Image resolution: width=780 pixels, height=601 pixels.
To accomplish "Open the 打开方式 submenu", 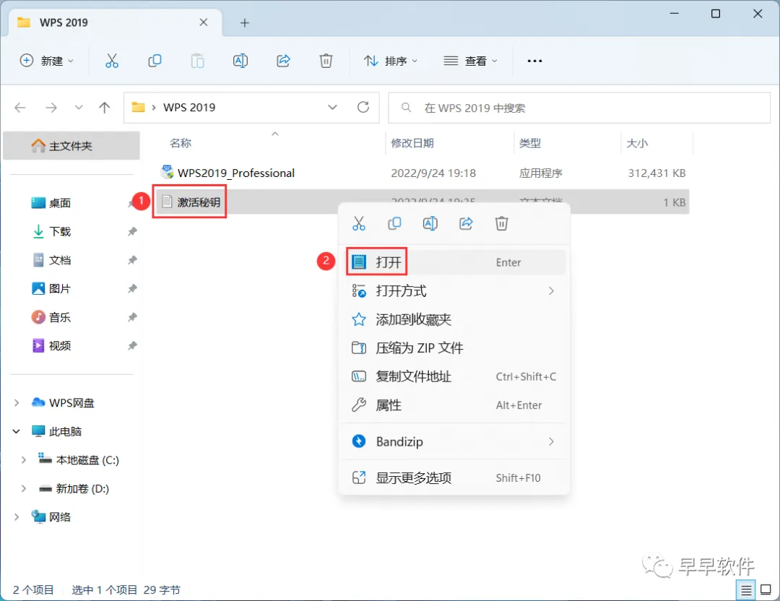I will (x=454, y=291).
